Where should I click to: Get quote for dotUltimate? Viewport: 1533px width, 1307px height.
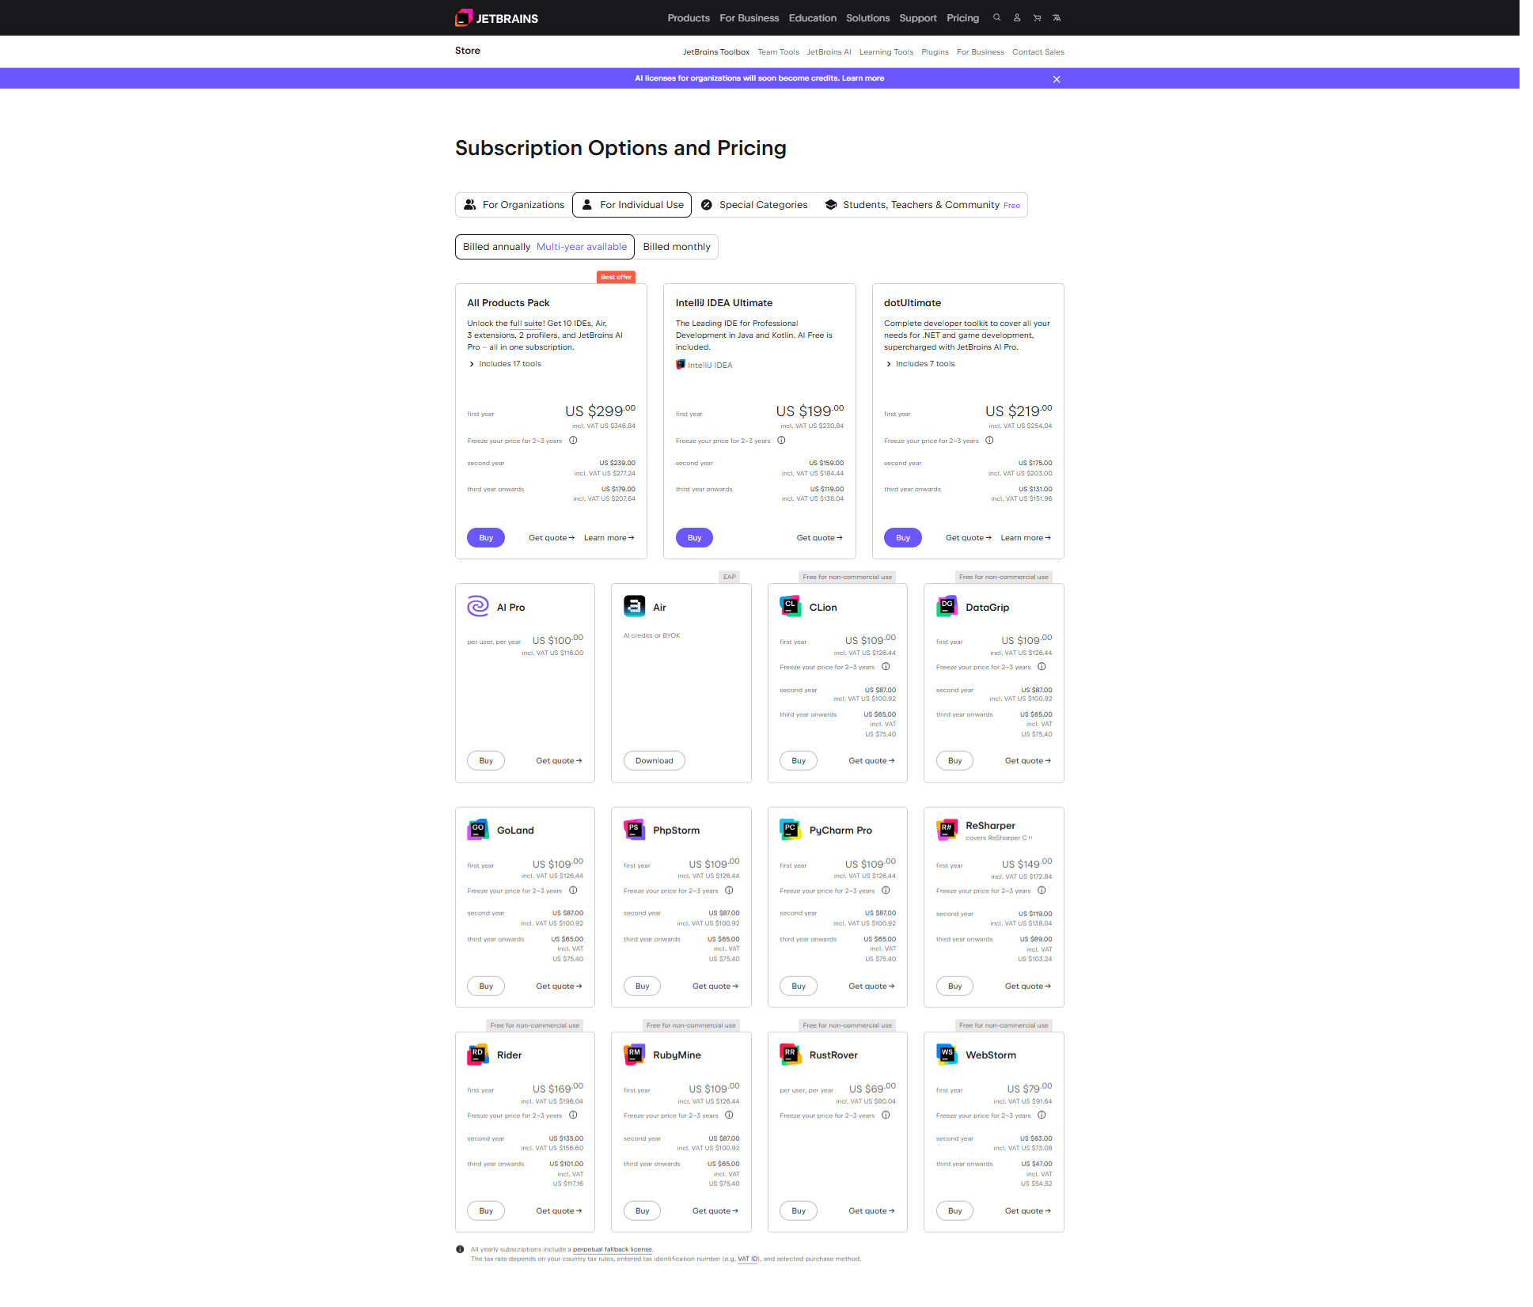point(969,538)
